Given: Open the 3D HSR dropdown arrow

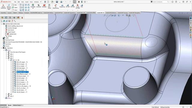Looking at the screenshot, I should (x=67, y=10).
